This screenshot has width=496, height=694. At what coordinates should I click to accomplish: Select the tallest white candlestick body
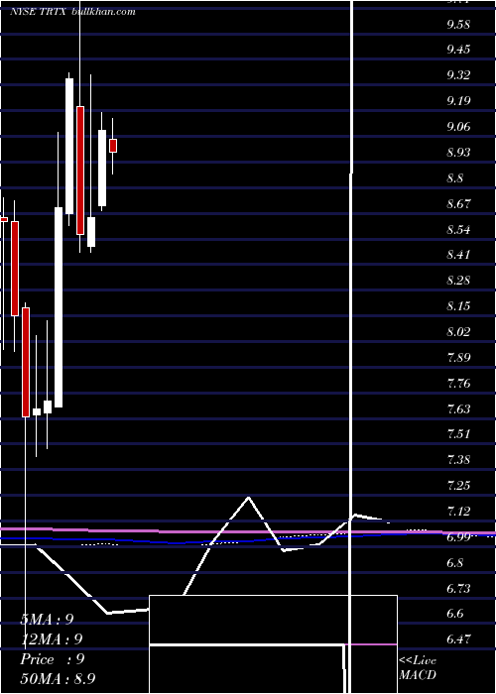point(59,307)
